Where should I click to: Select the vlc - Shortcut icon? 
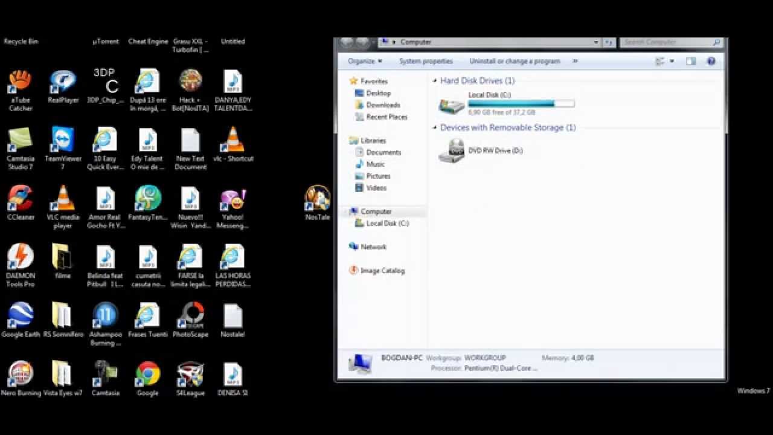(233, 145)
